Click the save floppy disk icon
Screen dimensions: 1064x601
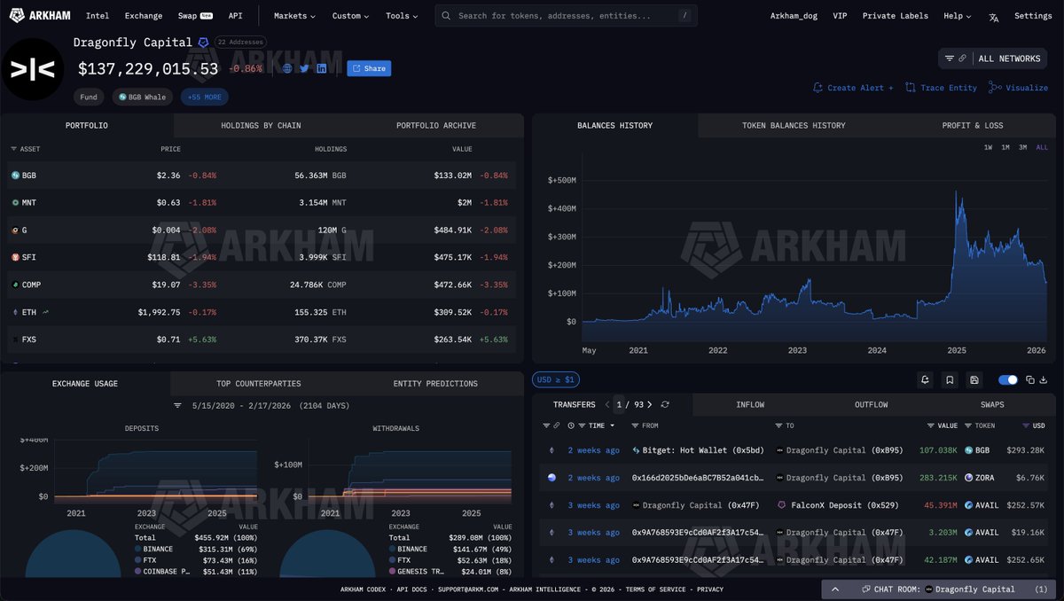coord(974,380)
